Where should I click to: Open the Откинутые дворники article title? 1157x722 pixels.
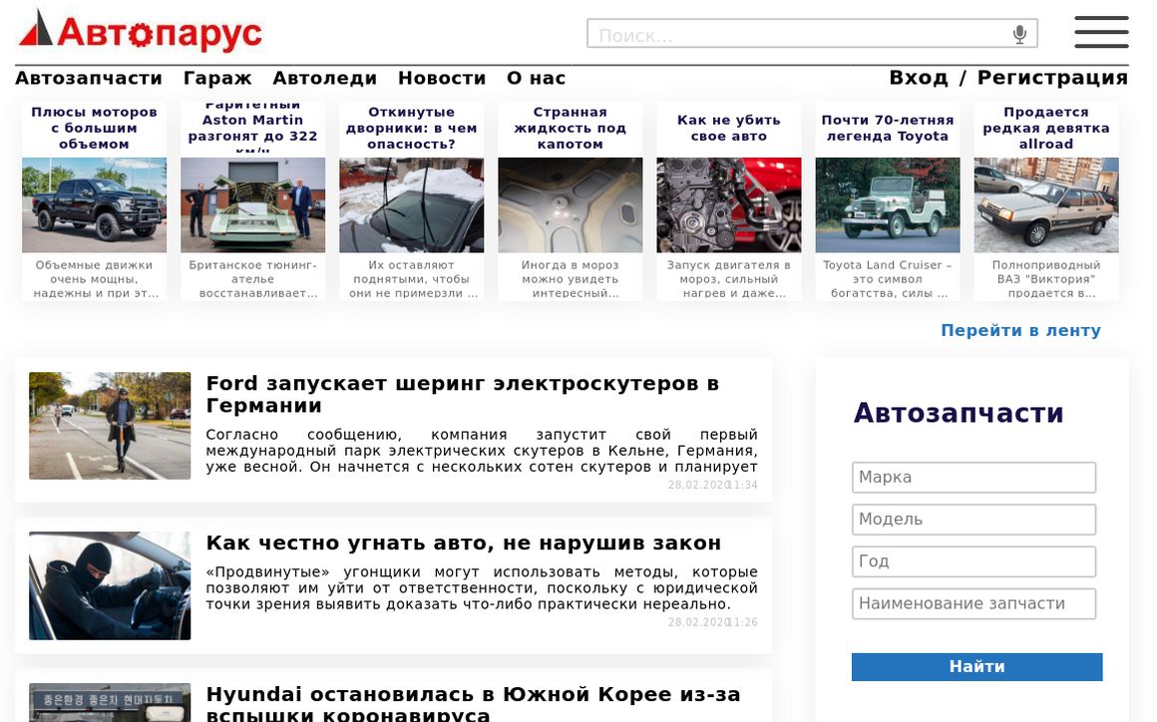coord(412,129)
